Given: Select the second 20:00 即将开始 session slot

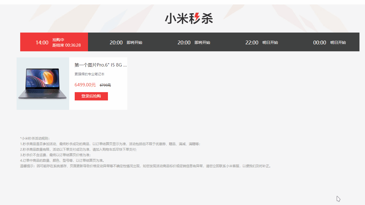Looking at the screenshot, I should point(190,42).
